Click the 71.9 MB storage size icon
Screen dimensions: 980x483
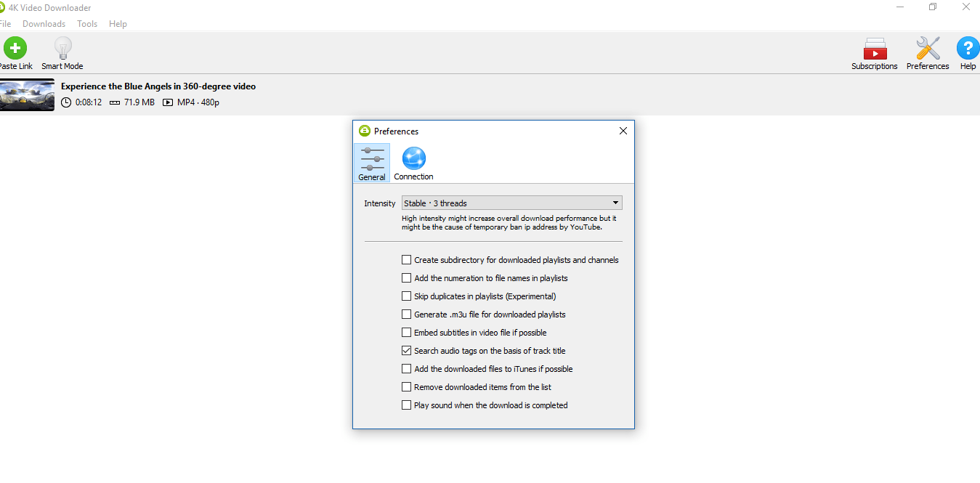115,102
